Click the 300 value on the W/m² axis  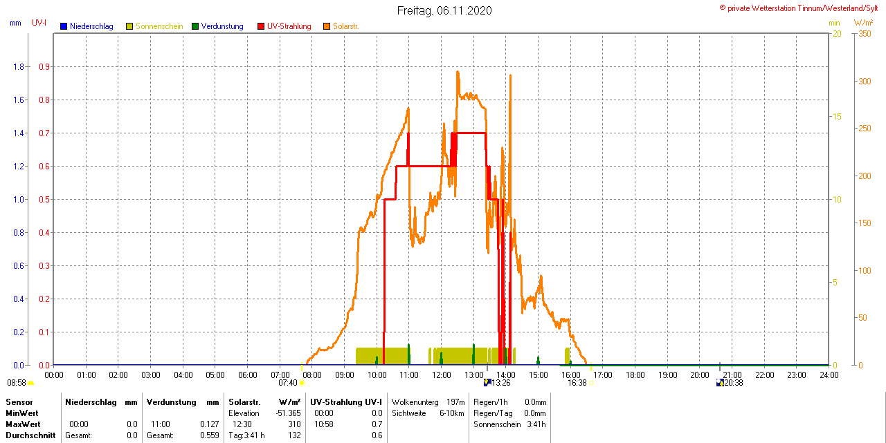865,81
